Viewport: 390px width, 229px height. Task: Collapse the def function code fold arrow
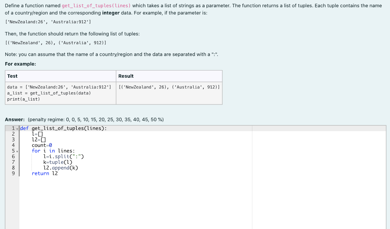[17, 128]
